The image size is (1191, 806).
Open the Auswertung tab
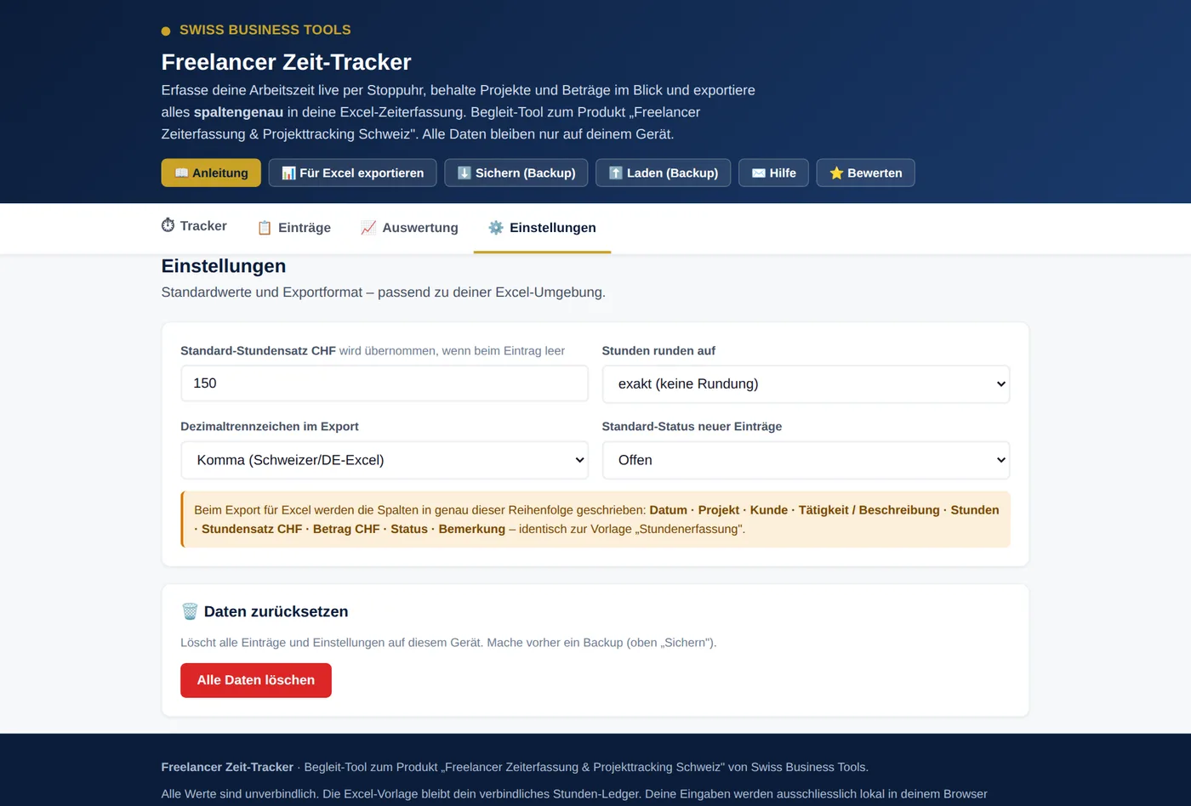pos(409,228)
